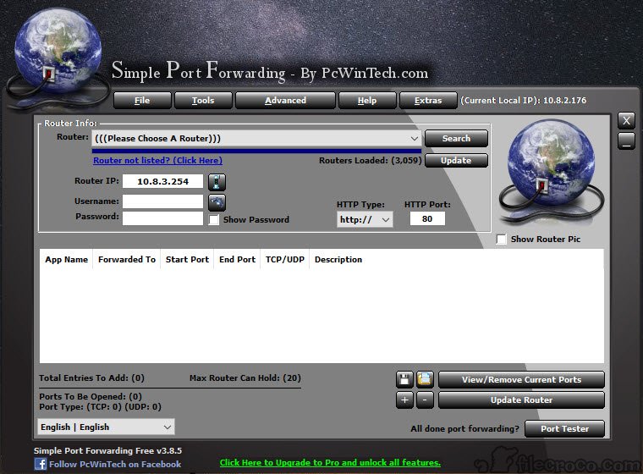Click the globe router picture
The width and height of the screenshot is (643, 474).
[551, 172]
